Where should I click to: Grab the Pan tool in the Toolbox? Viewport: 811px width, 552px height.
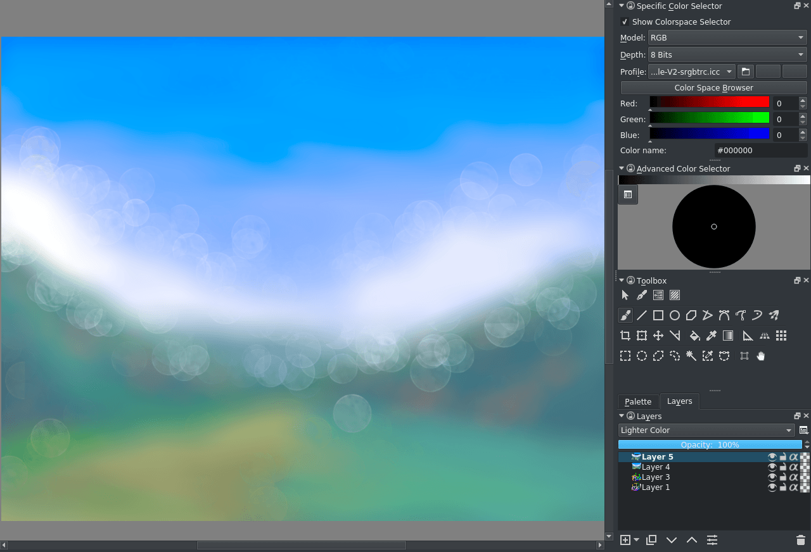point(760,356)
